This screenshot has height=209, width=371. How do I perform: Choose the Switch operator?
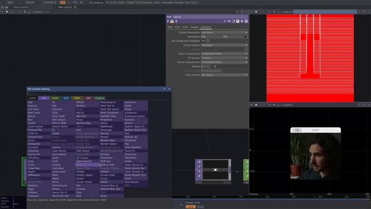tap(136, 123)
